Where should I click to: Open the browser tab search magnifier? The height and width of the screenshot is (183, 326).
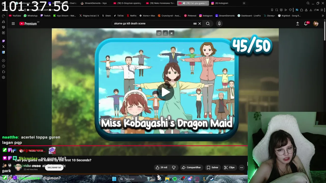pyautogui.click(x=308, y=3)
